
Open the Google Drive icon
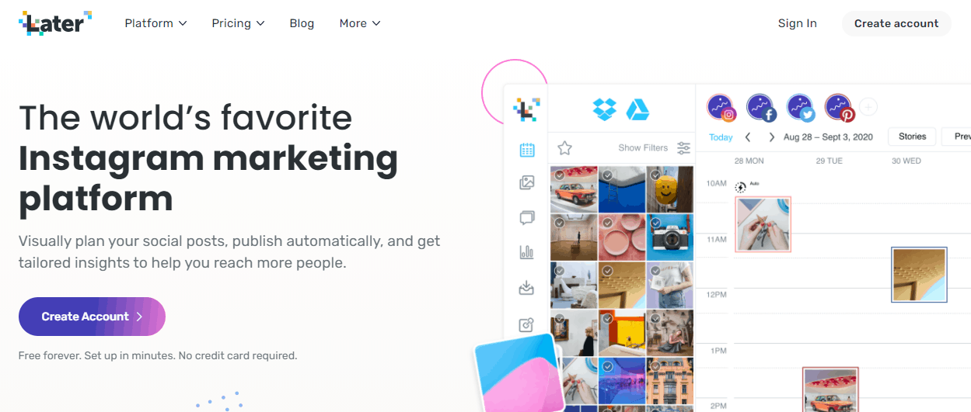[x=638, y=109]
